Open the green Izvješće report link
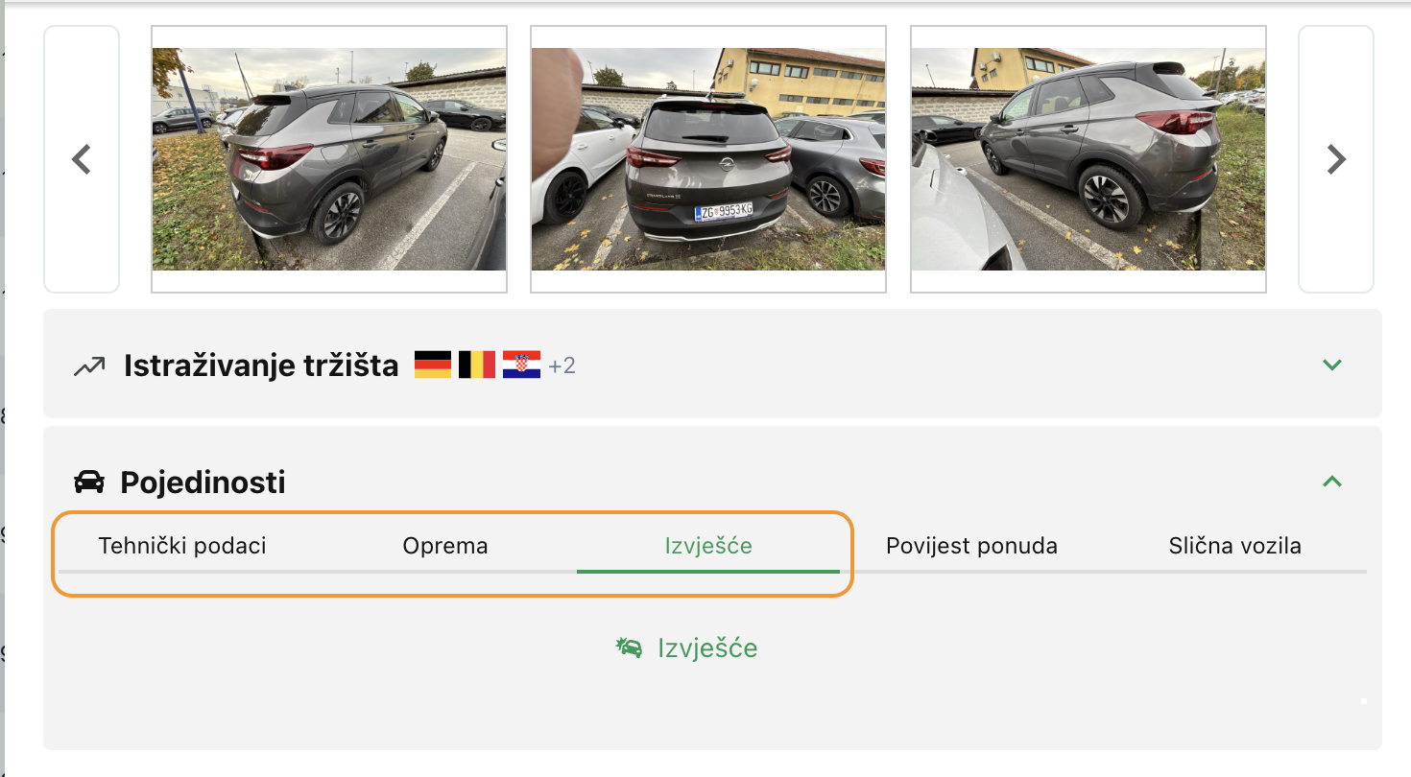Image resolution: width=1411 pixels, height=777 pixels. [x=707, y=648]
